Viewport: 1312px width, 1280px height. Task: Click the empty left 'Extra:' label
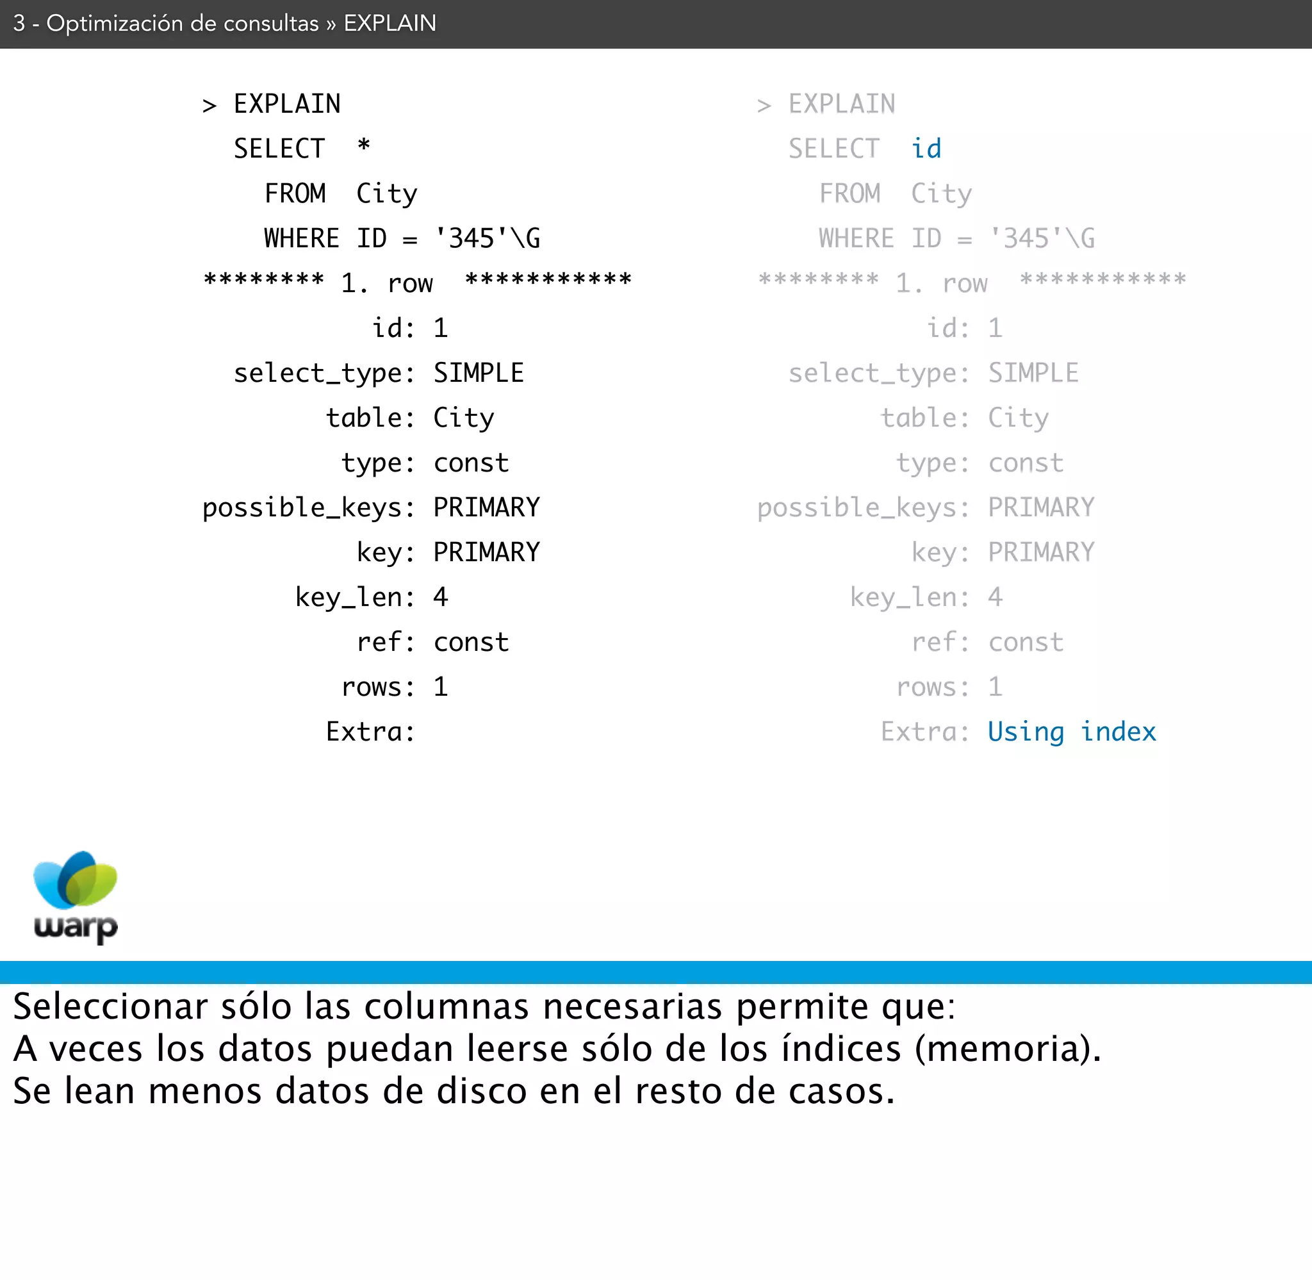click(x=370, y=732)
